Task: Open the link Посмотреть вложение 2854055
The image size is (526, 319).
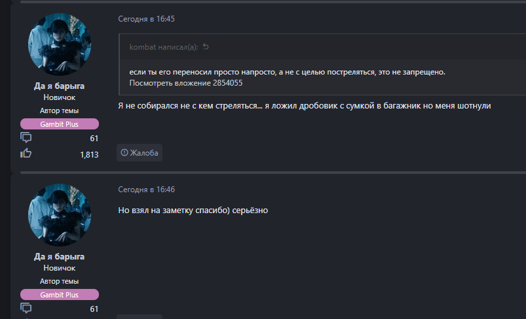Action: pos(186,83)
